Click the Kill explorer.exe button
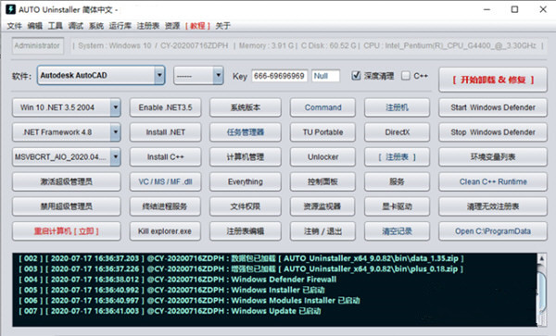556x336 pixels. point(165,231)
